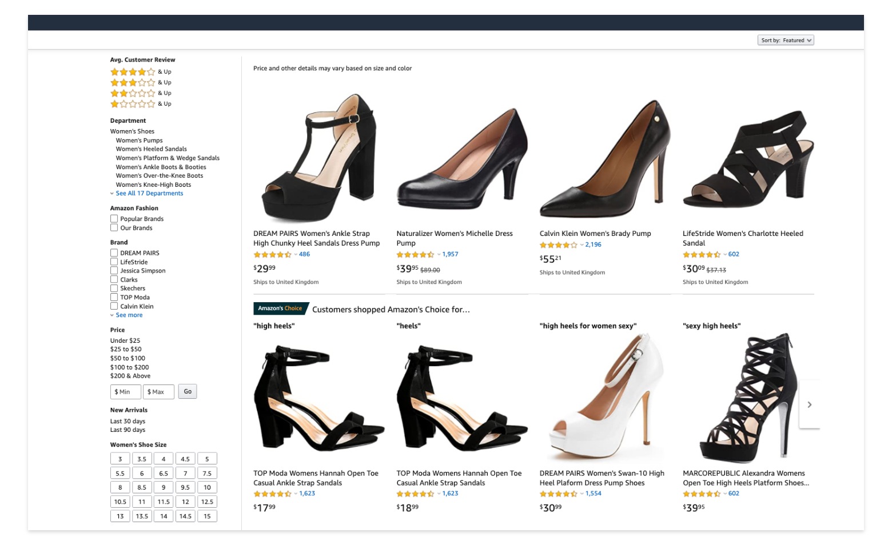
Task: Expand See more brands
Action: click(129, 315)
